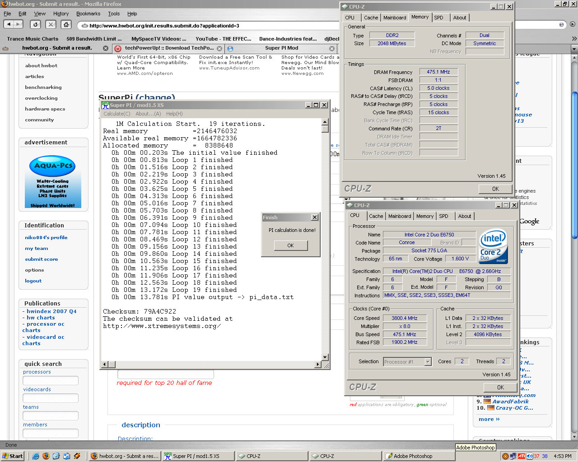Screen dimensions: 578x462
Task: Click the Windows Start button
Action: coord(13,456)
